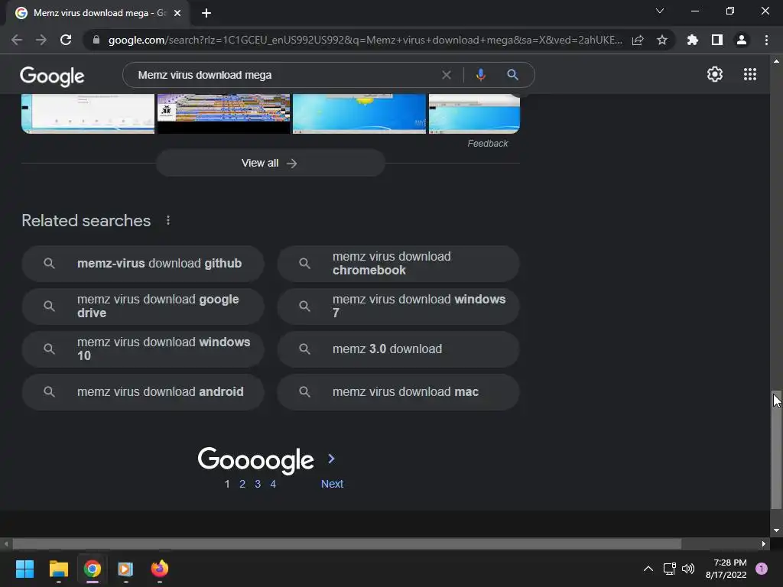Viewport: 783px width, 587px height.
Task: Go to Google home via logo
Action: (52, 76)
